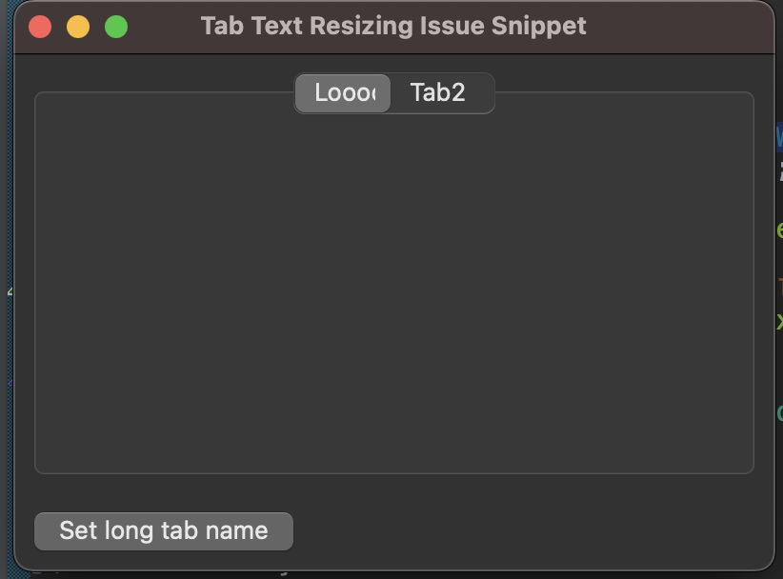Click the green full-screen traffic light
This screenshot has width=783, height=579.
pyautogui.click(x=115, y=26)
